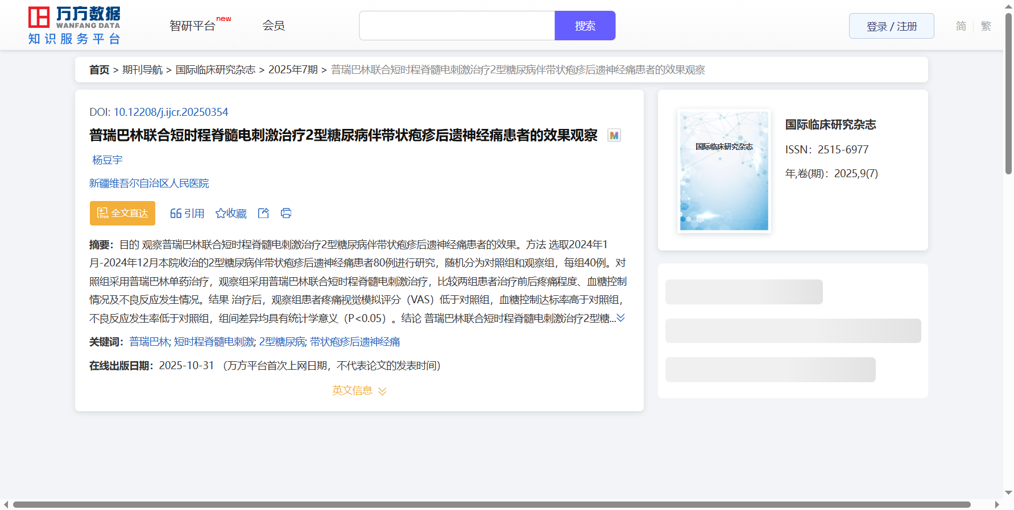This screenshot has width=1014, height=510.
Task: Switch to traditional Chinese 繁
Action: 986,26
